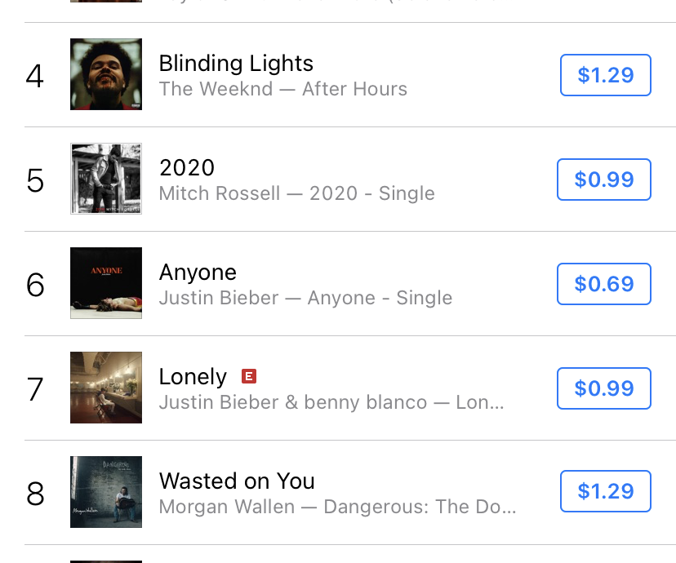Select the song titled 2020
Image resolution: width=676 pixels, height=563 pixels.
pyautogui.click(x=187, y=168)
